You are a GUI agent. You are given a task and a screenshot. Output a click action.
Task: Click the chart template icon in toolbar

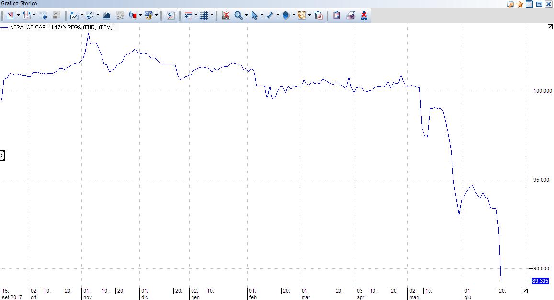click(10, 15)
